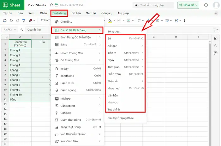Select Số number format
This screenshot has width=221, height=146.
[x=125, y=38]
